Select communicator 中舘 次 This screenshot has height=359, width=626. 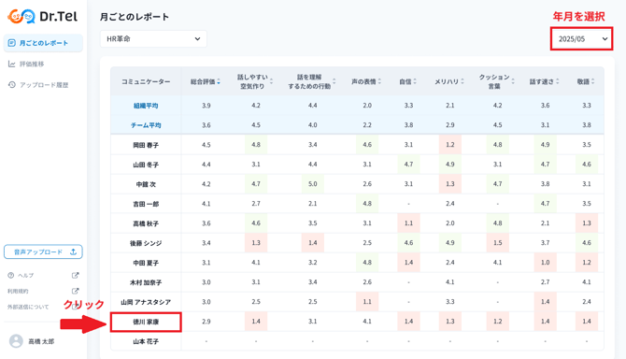click(146, 184)
